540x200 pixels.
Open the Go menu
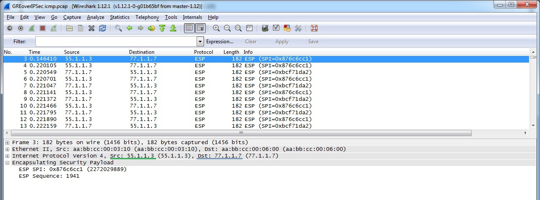54,17
